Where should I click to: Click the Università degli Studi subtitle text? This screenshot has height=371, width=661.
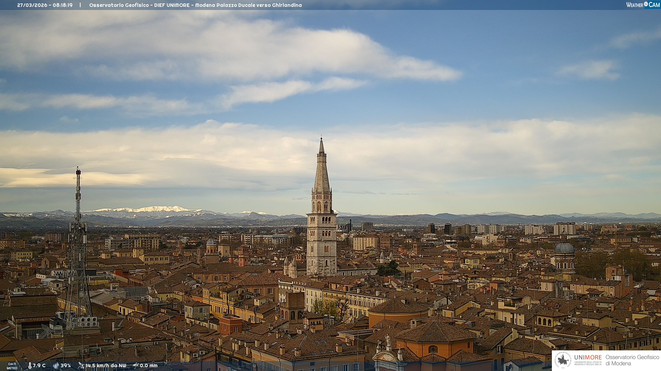588,363
